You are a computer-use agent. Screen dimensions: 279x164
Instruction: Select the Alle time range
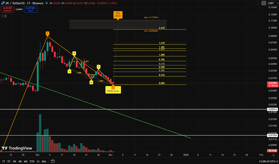tap(44, 161)
